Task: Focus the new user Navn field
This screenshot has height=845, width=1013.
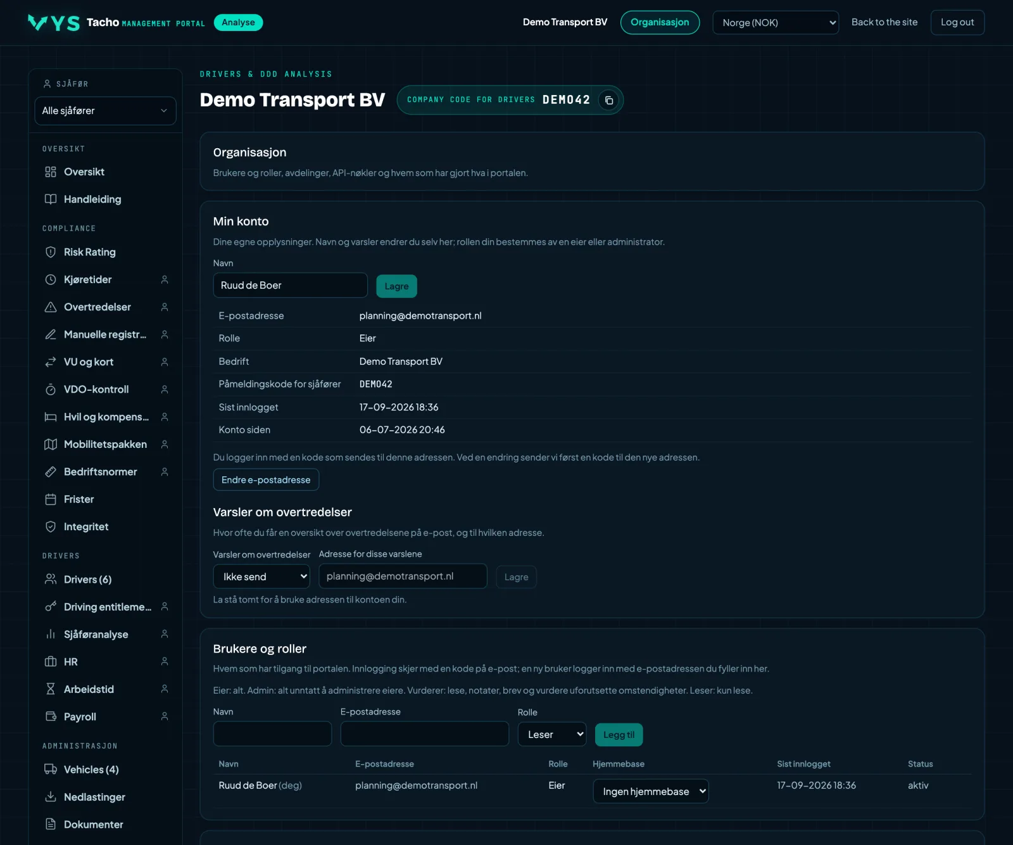Action: click(272, 734)
